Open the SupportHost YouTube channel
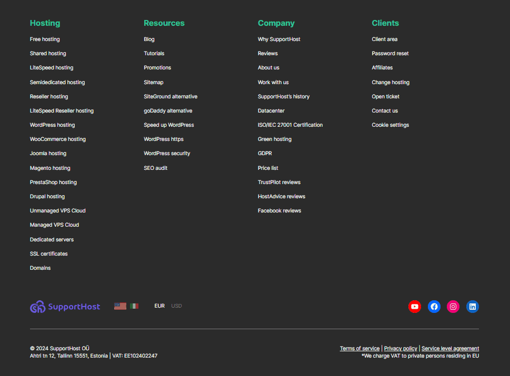This screenshot has height=376, width=510. tap(415, 307)
